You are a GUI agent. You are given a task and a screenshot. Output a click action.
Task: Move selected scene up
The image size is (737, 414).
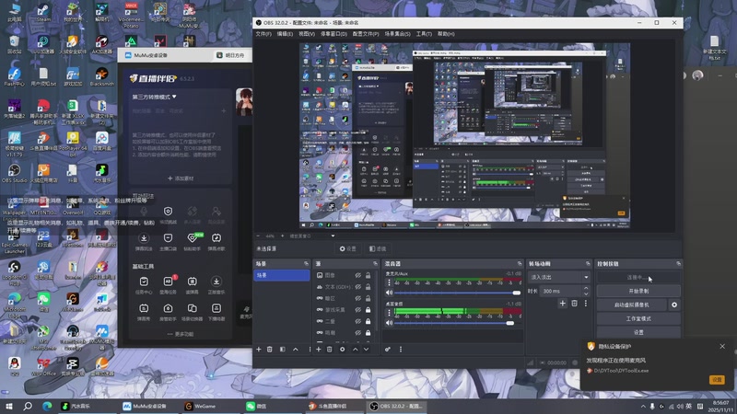pos(296,350)
